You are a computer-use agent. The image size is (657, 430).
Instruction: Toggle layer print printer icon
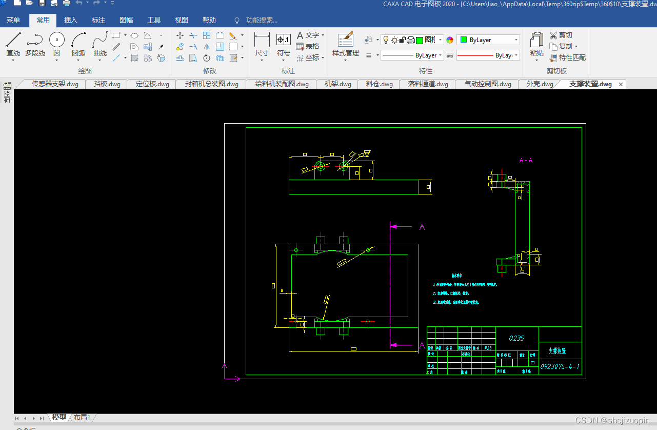pos(411,40)
